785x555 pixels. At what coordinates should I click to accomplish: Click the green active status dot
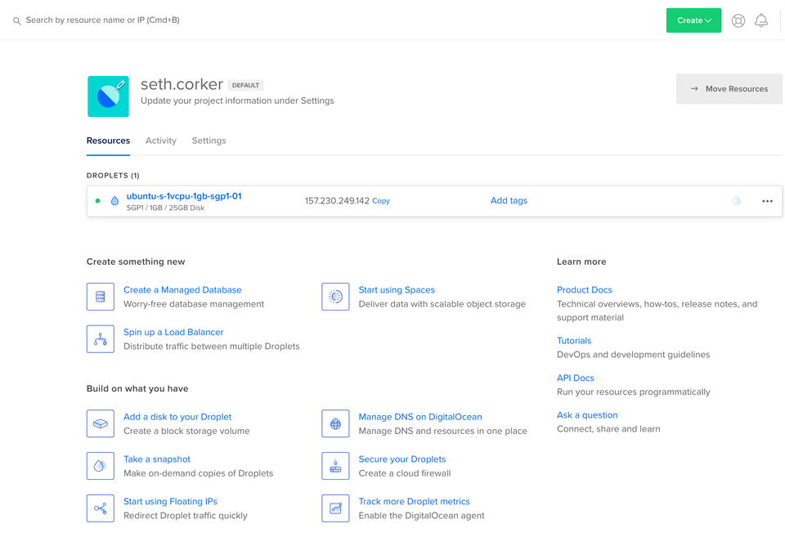click(97, 201)
